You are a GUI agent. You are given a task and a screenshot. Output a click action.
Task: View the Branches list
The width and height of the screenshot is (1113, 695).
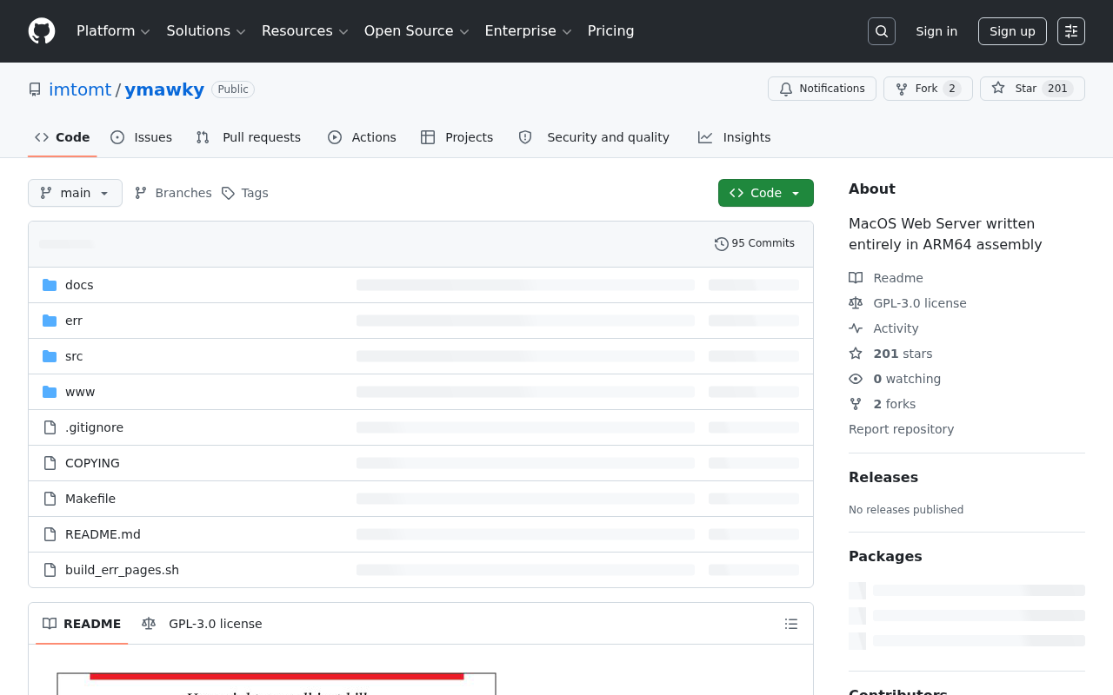click(x=173, y=193)
